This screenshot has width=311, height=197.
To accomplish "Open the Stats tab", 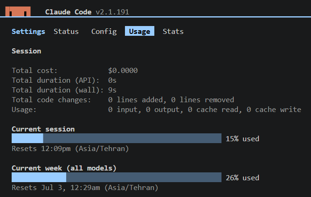I will point(173,32).
